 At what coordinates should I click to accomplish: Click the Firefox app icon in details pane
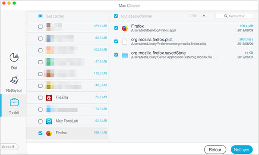click(x=125, y=28)
